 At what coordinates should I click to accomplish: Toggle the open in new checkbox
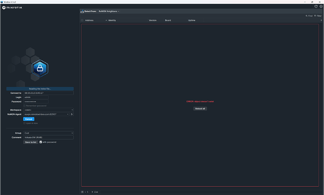pyautogui.click(x=24, y=123)
